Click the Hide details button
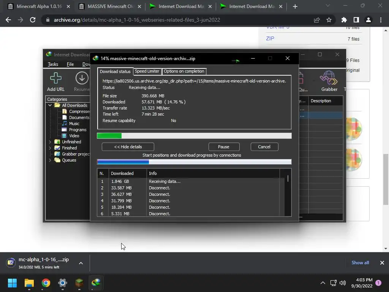389x292 pixels. pos(128,147)
